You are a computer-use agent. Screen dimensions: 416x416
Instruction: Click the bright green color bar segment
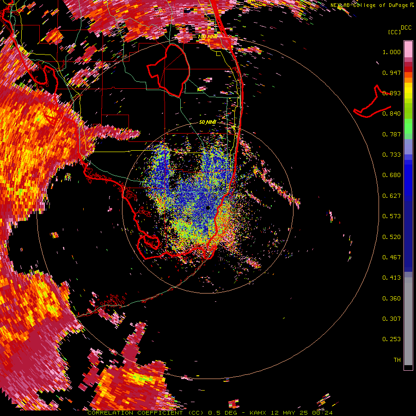click(x=408, y=126)
